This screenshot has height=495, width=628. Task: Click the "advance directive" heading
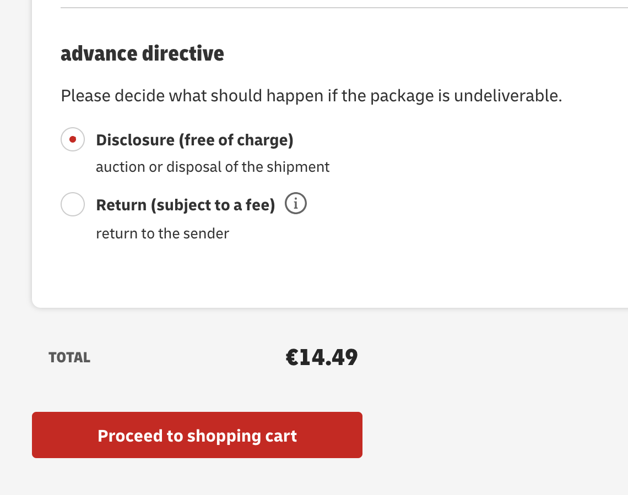[142, 54]
